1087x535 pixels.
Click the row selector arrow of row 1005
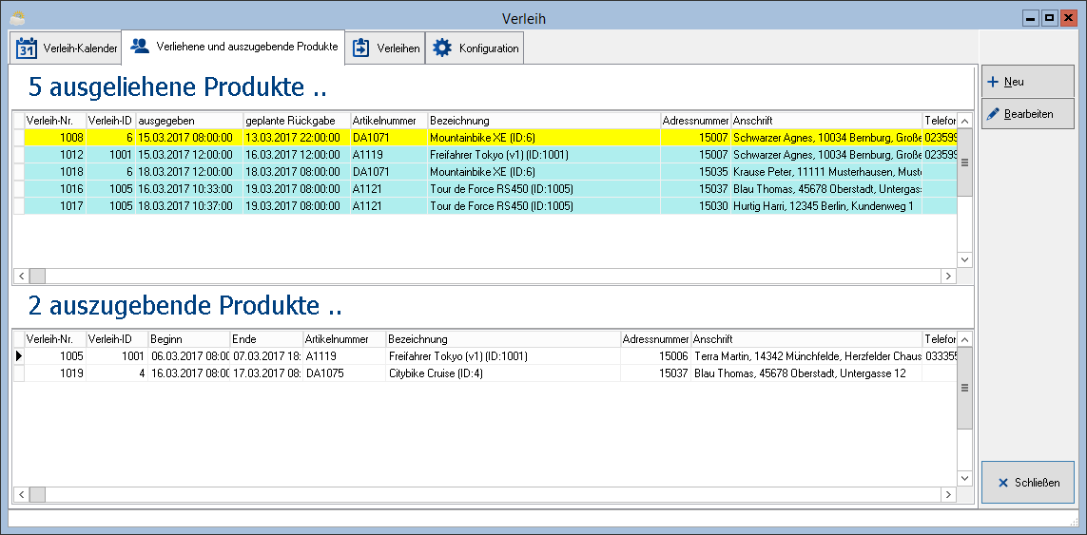[x=19, y=356]
